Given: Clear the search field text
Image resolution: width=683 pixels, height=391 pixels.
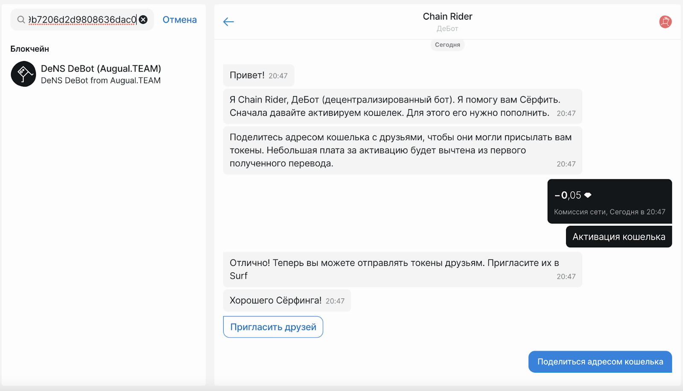Looking at the screenshot, I should tap(143, 20).
